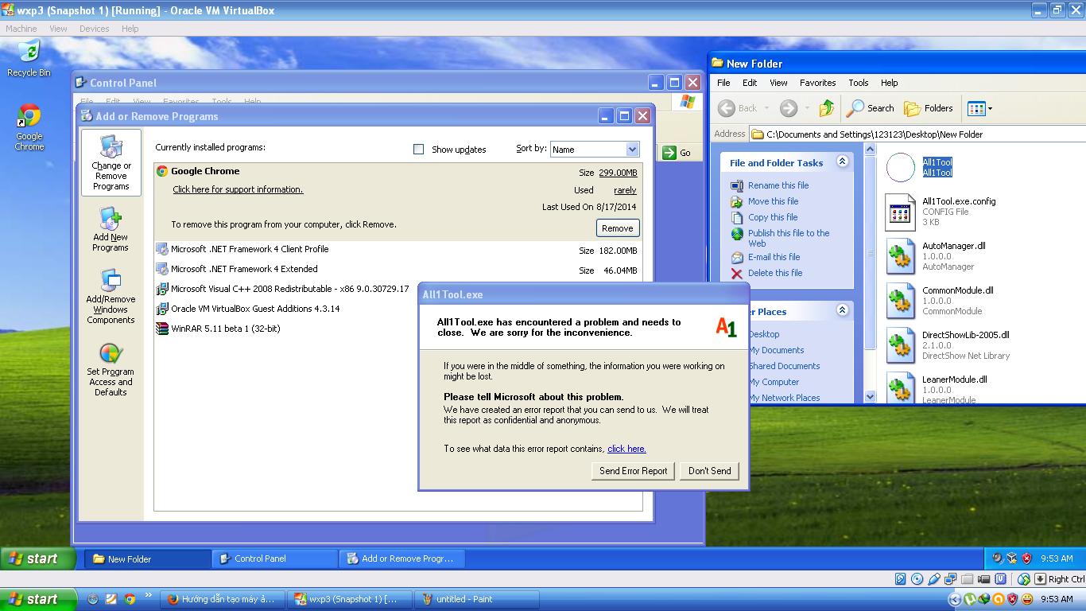
Task: Click the Send Error Report button
Action: coord(634,471)
